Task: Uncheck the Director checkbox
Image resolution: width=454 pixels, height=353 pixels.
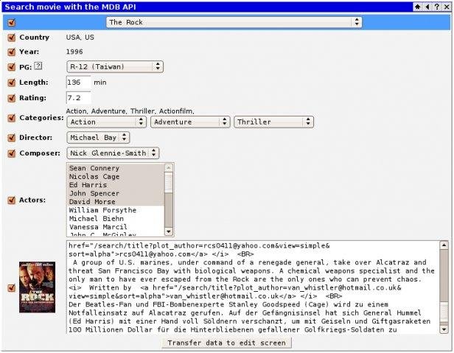Action: (x=12, y=138)
